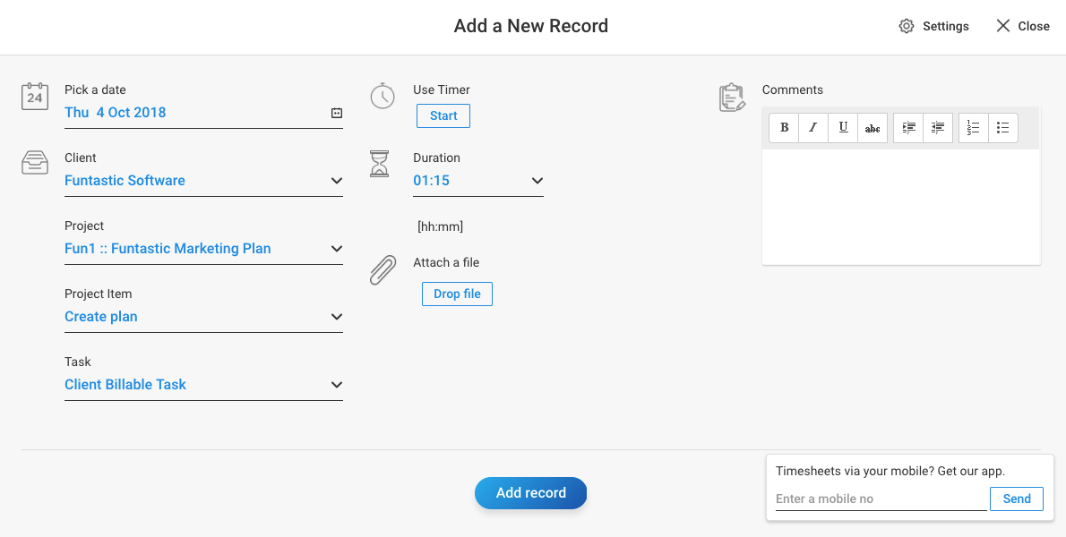Viewport: 1066px width, 537px height.
Task: Start the timer
Action: tap(443, 115)
